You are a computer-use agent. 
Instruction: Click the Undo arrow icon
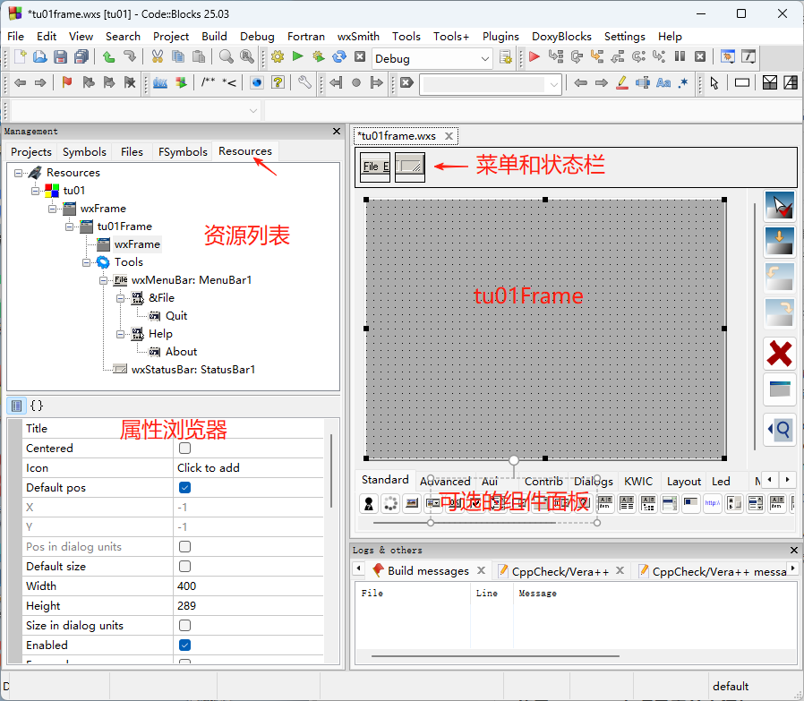pyautogui.click(x=108, y=56)
